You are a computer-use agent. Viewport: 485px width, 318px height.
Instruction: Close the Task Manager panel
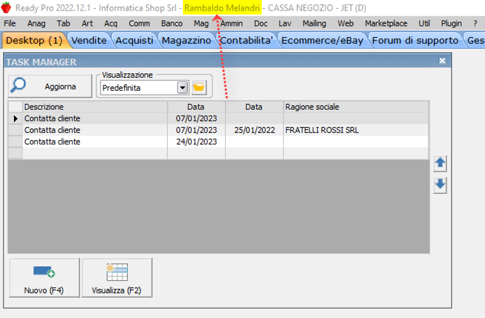pyautogui.click(x=442, y=61)
